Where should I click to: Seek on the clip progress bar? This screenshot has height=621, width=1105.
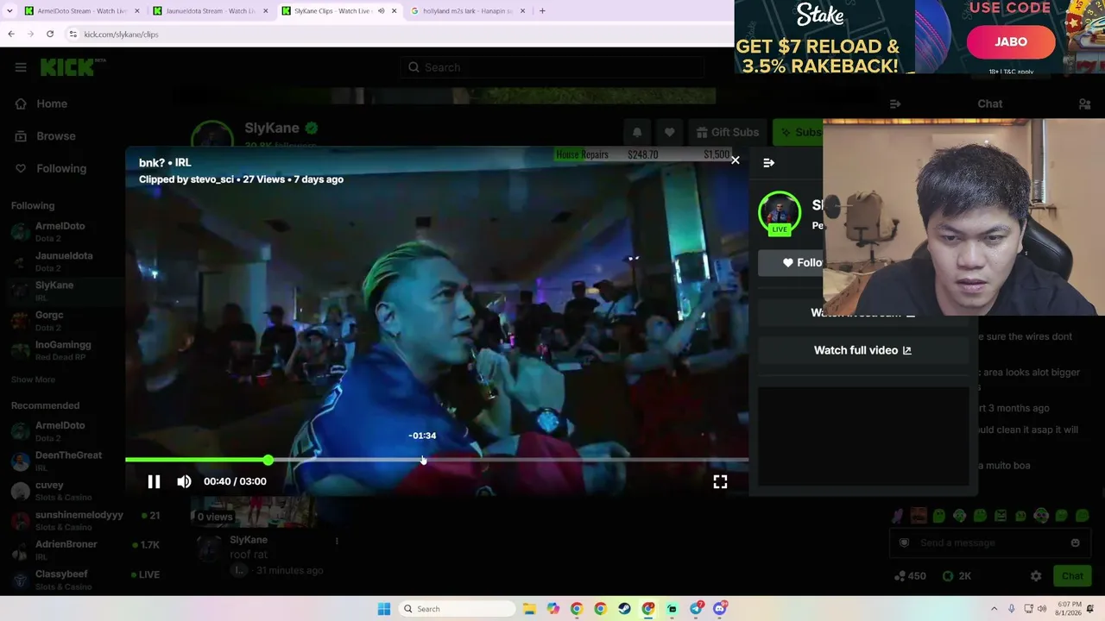[x=437, y=461]
